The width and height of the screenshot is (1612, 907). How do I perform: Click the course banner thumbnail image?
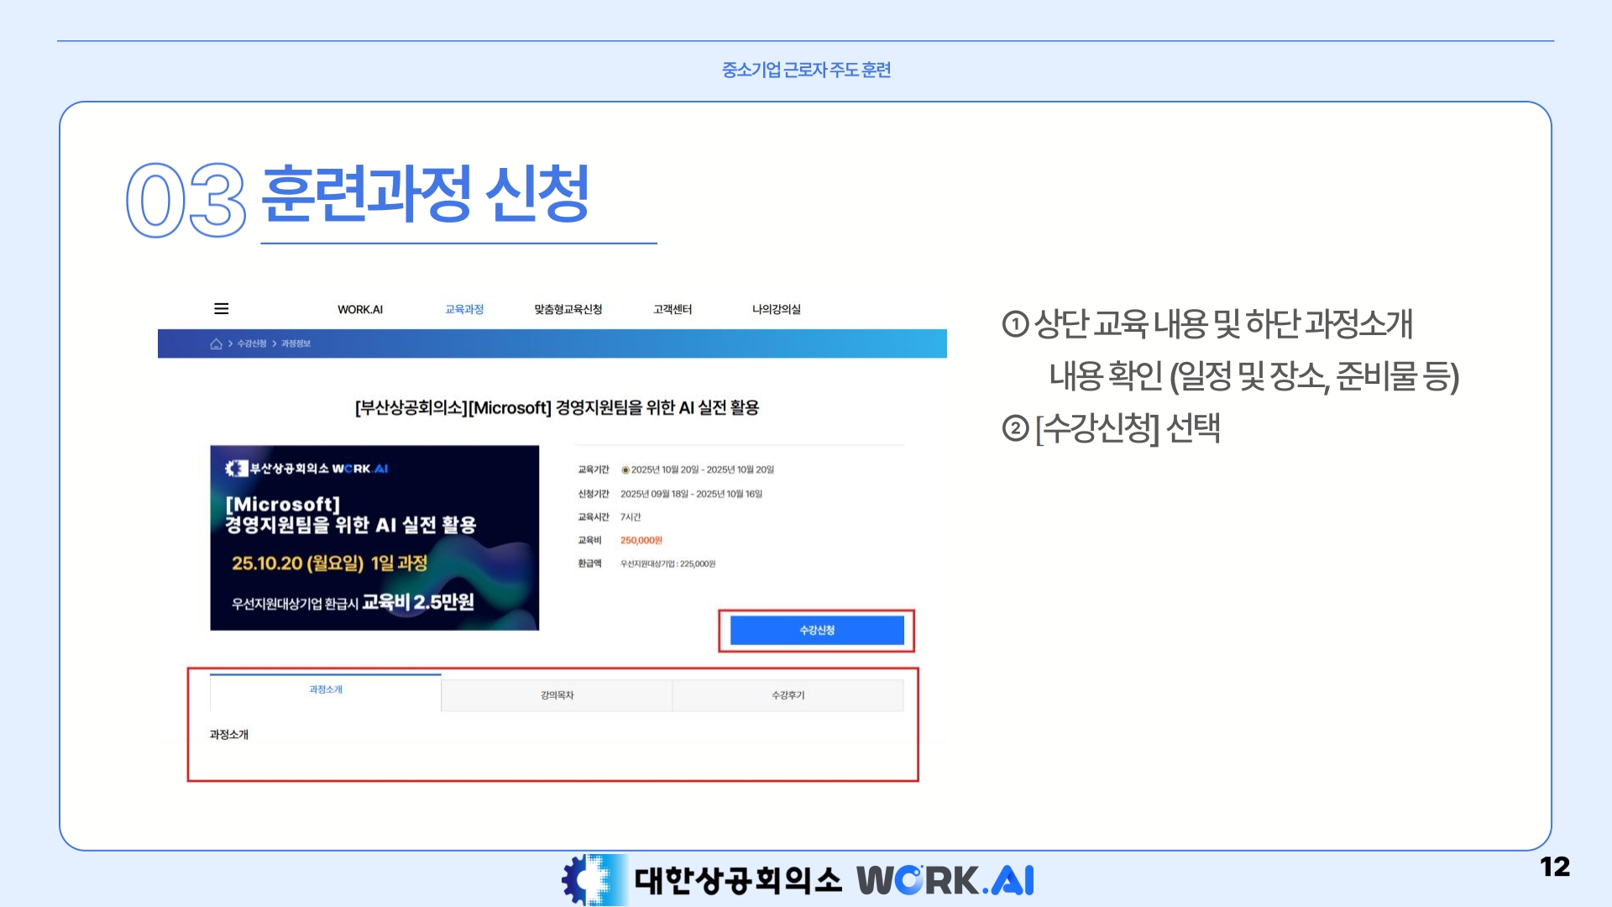374,537
